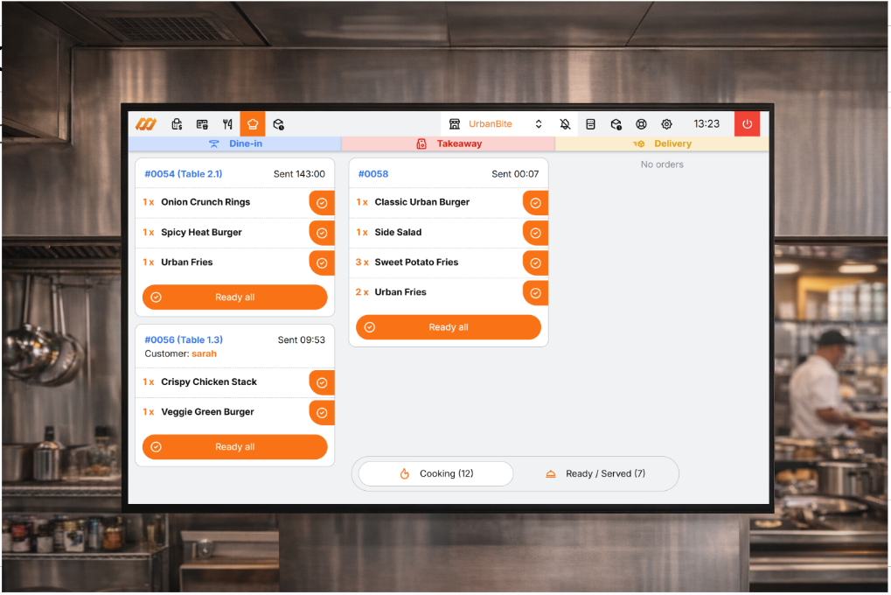Open the cutlery dining menu icon

click(227, 123)
